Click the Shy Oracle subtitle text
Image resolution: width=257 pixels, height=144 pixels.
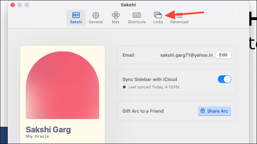pos(37,137)
